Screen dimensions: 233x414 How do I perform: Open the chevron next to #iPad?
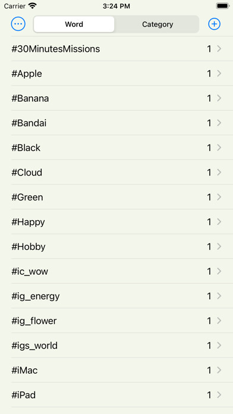point(219,395)
